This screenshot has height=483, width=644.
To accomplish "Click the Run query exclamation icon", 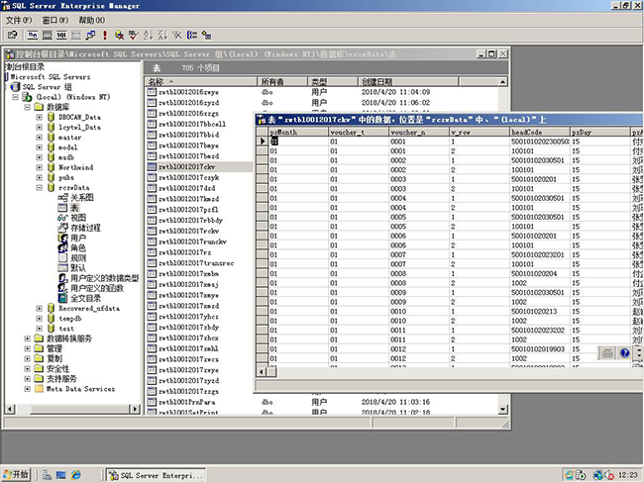I will pos(105,36).
